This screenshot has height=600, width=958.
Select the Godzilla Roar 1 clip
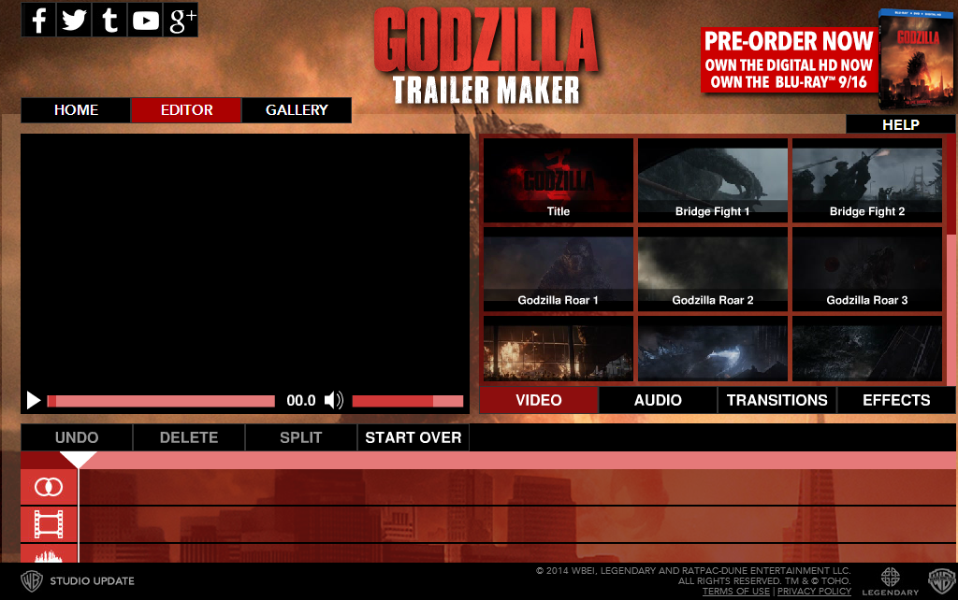click(559, 269)
